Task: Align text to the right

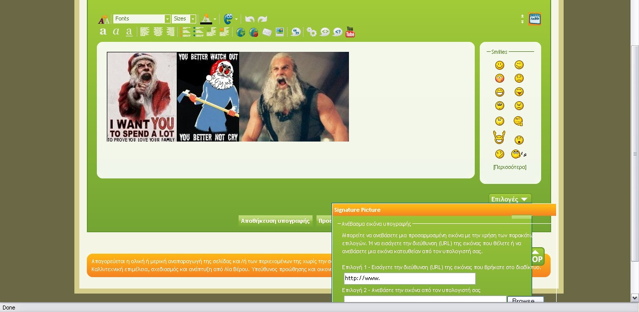Action: coord(170,32)
